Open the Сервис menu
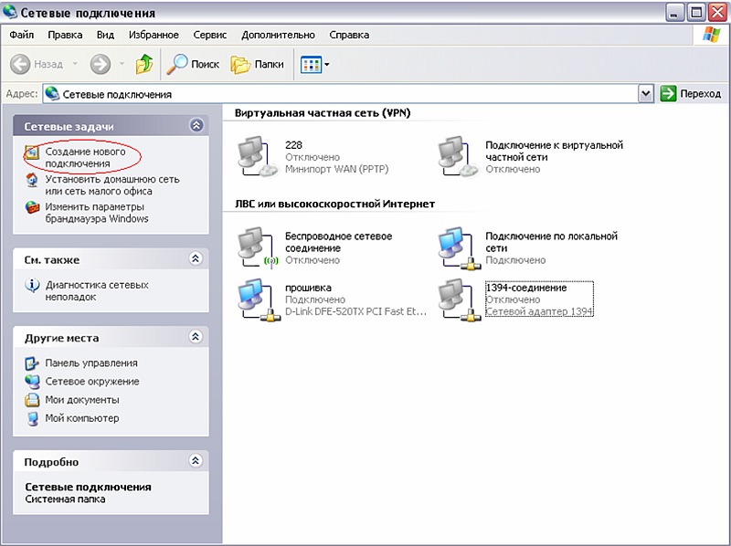Image resolution: width=731 pixels, height=546 pixels. (x=210, y=35)
